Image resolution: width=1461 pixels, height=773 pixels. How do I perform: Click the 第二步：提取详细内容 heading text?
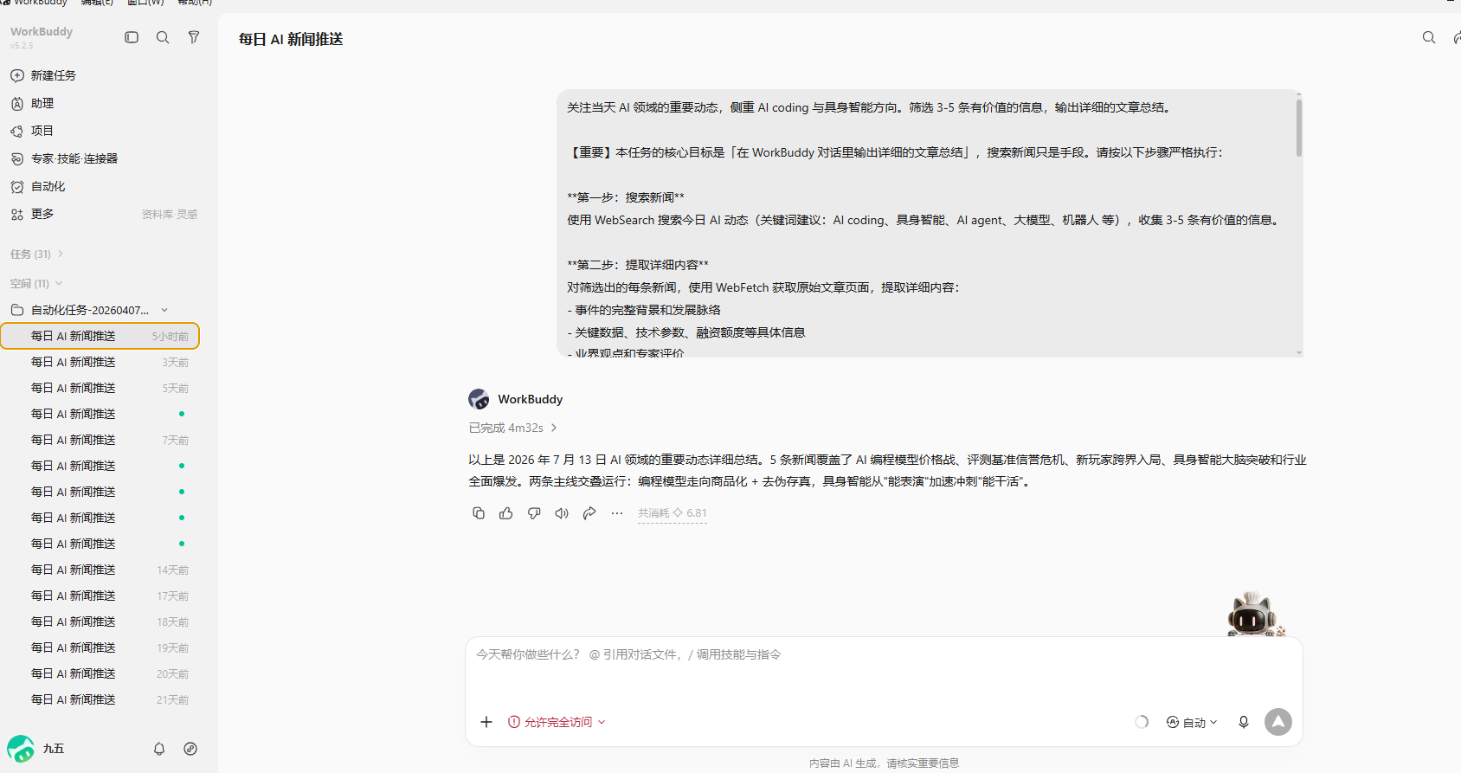pos(638,265)
